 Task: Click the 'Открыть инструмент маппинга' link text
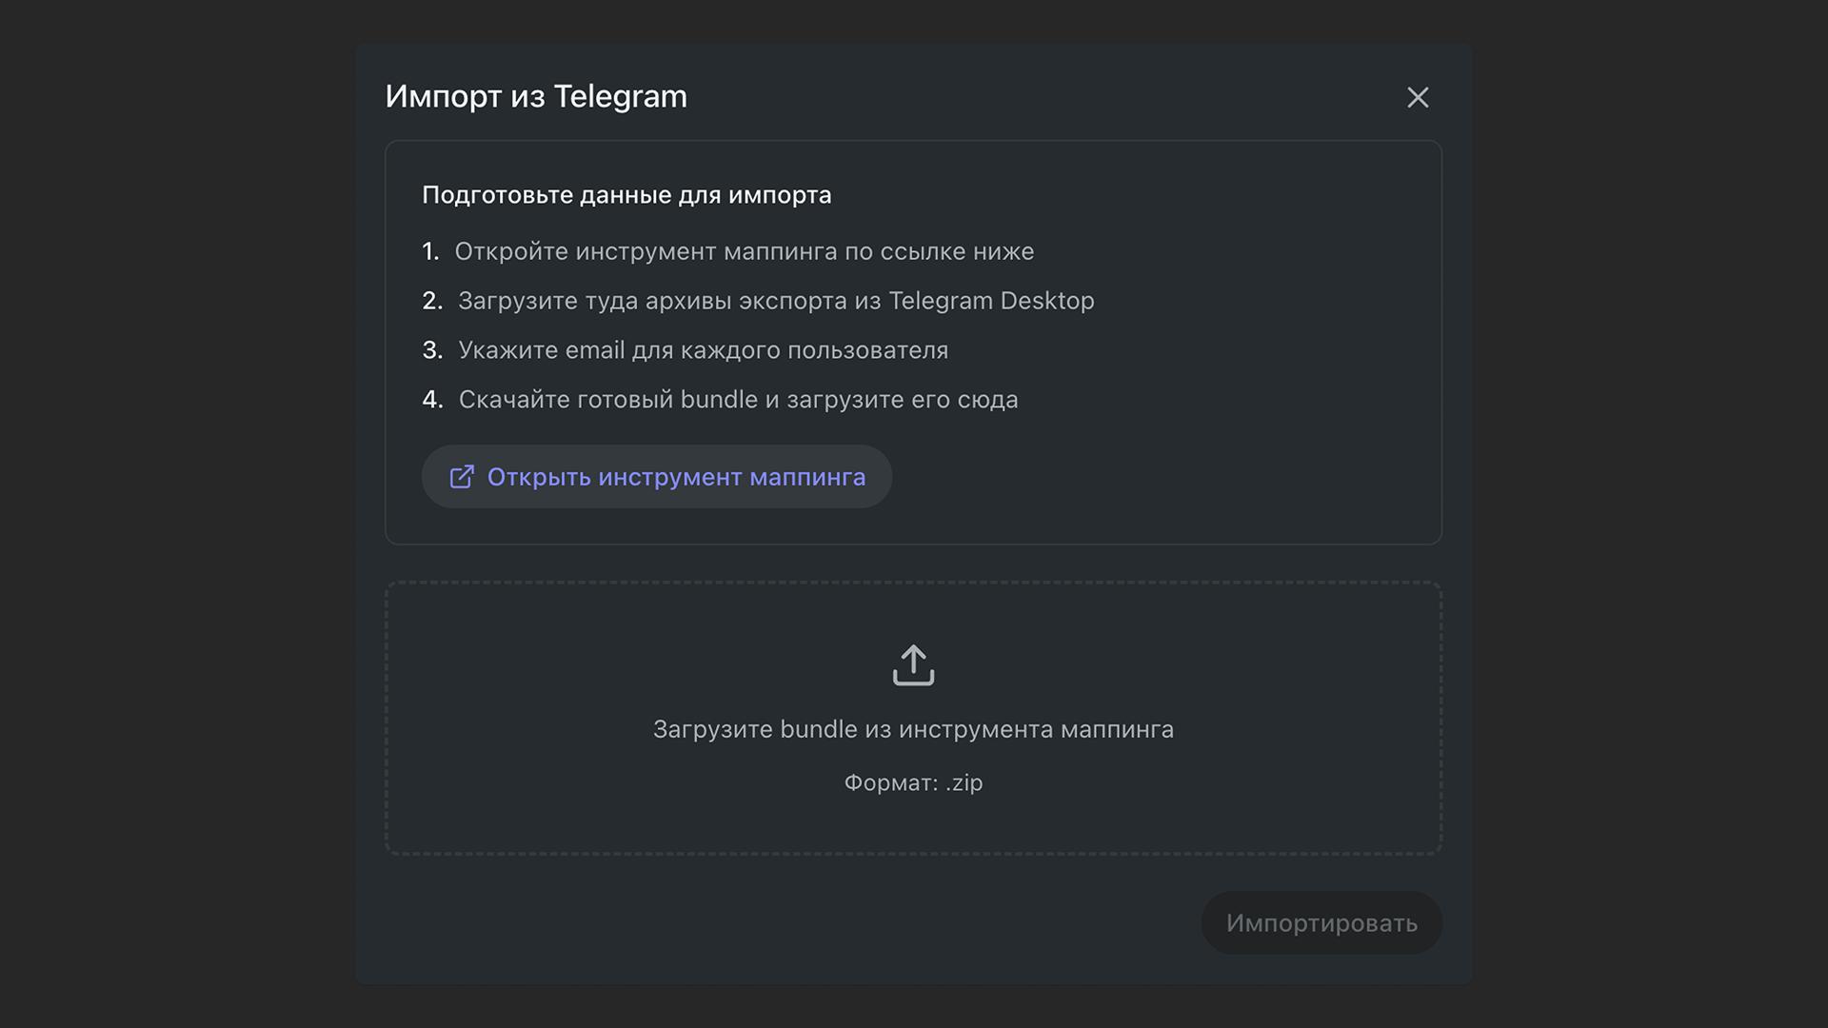click(677, 477)
